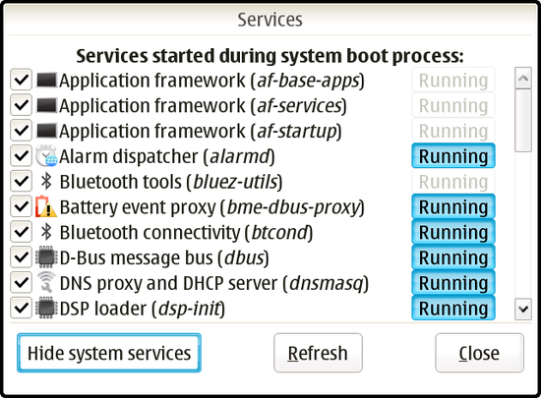Click the btcond Bluetooth icon
This screenshot has width=541, height=398.
point(46,232)
